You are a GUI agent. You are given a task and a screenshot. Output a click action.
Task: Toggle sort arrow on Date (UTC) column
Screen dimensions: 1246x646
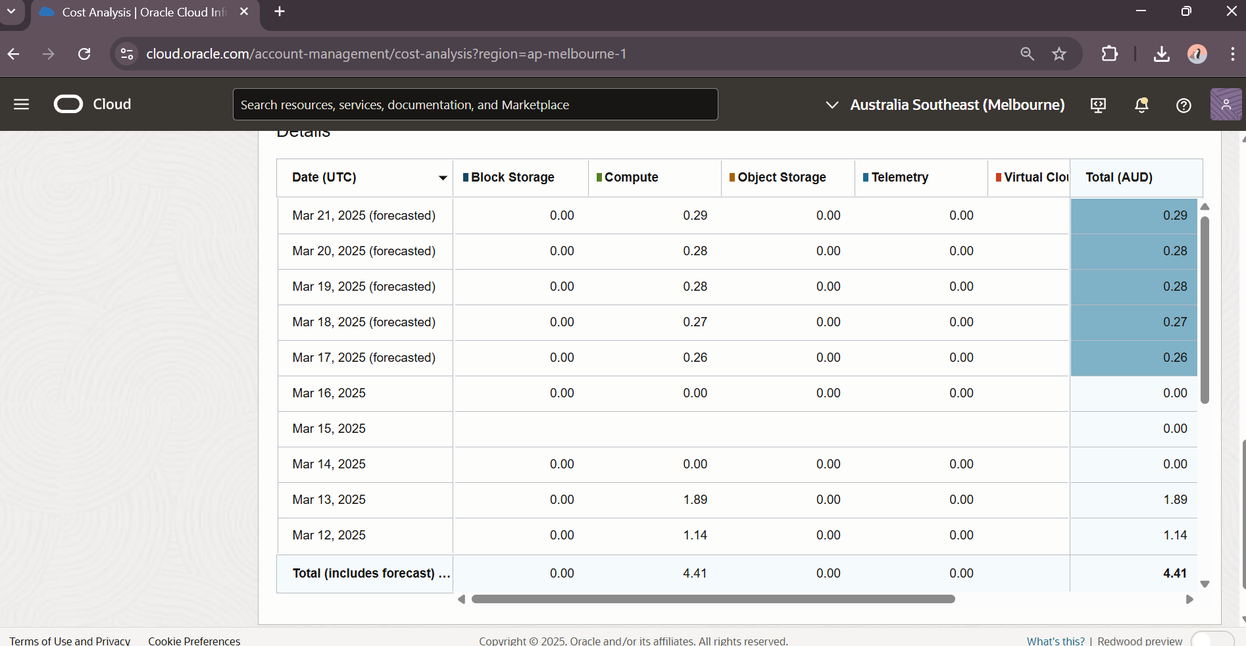[x=443, y=178]
